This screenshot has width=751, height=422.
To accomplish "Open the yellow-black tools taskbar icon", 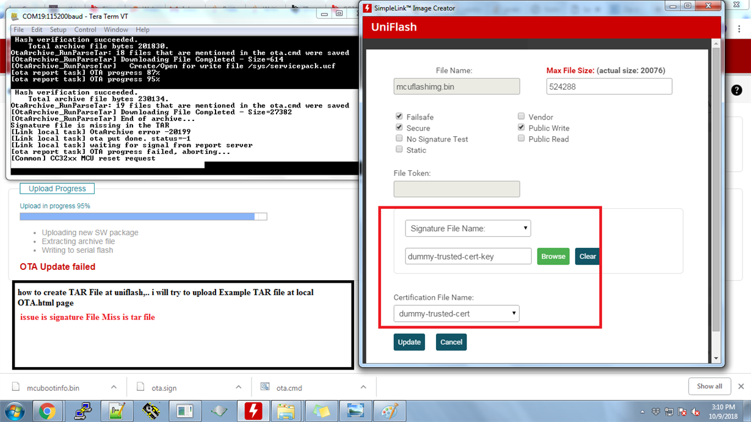I will [151, 412].
